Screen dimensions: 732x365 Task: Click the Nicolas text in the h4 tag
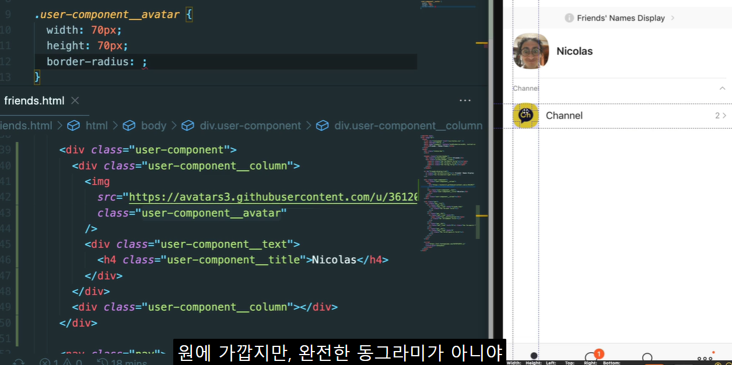334,260
